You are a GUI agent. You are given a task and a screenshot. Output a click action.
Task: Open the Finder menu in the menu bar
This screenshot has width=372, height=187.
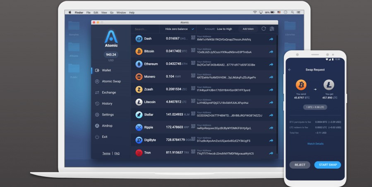coord(79,12)
